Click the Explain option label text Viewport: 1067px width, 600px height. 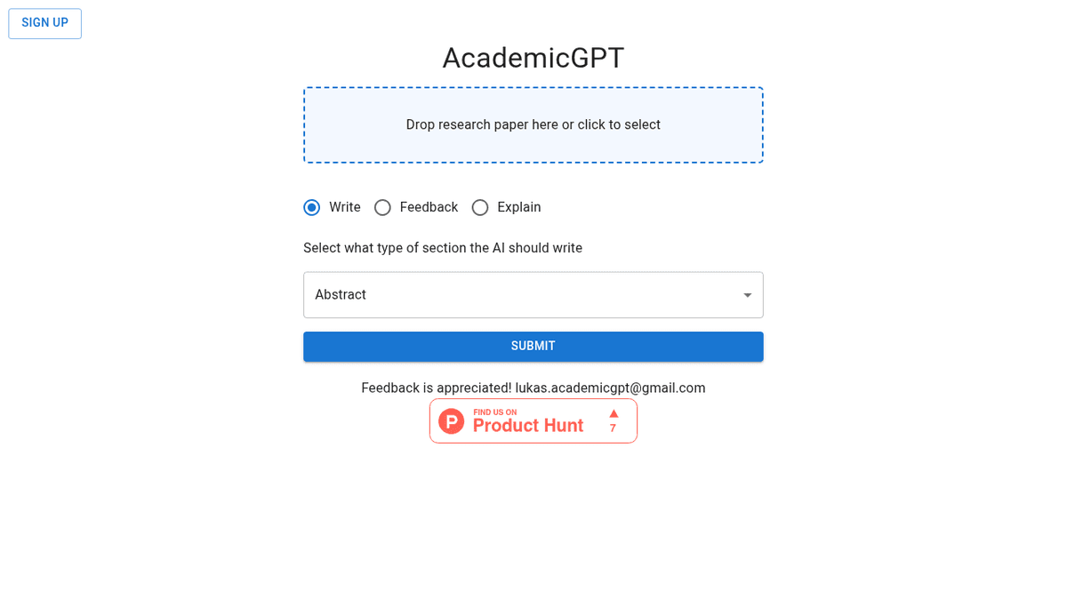pyautogui.click(x=519, y=207)
